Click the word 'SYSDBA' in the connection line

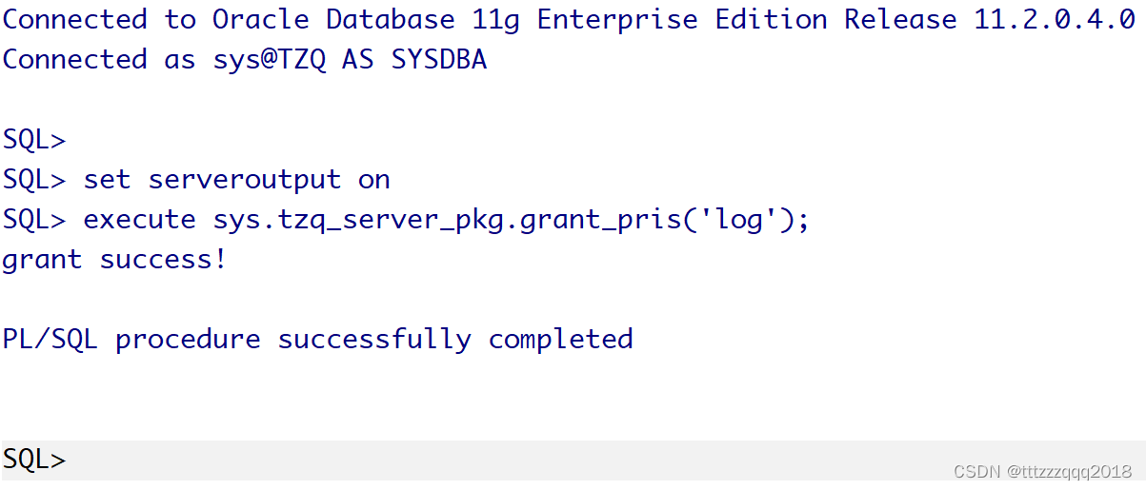(x=439, y=60)
